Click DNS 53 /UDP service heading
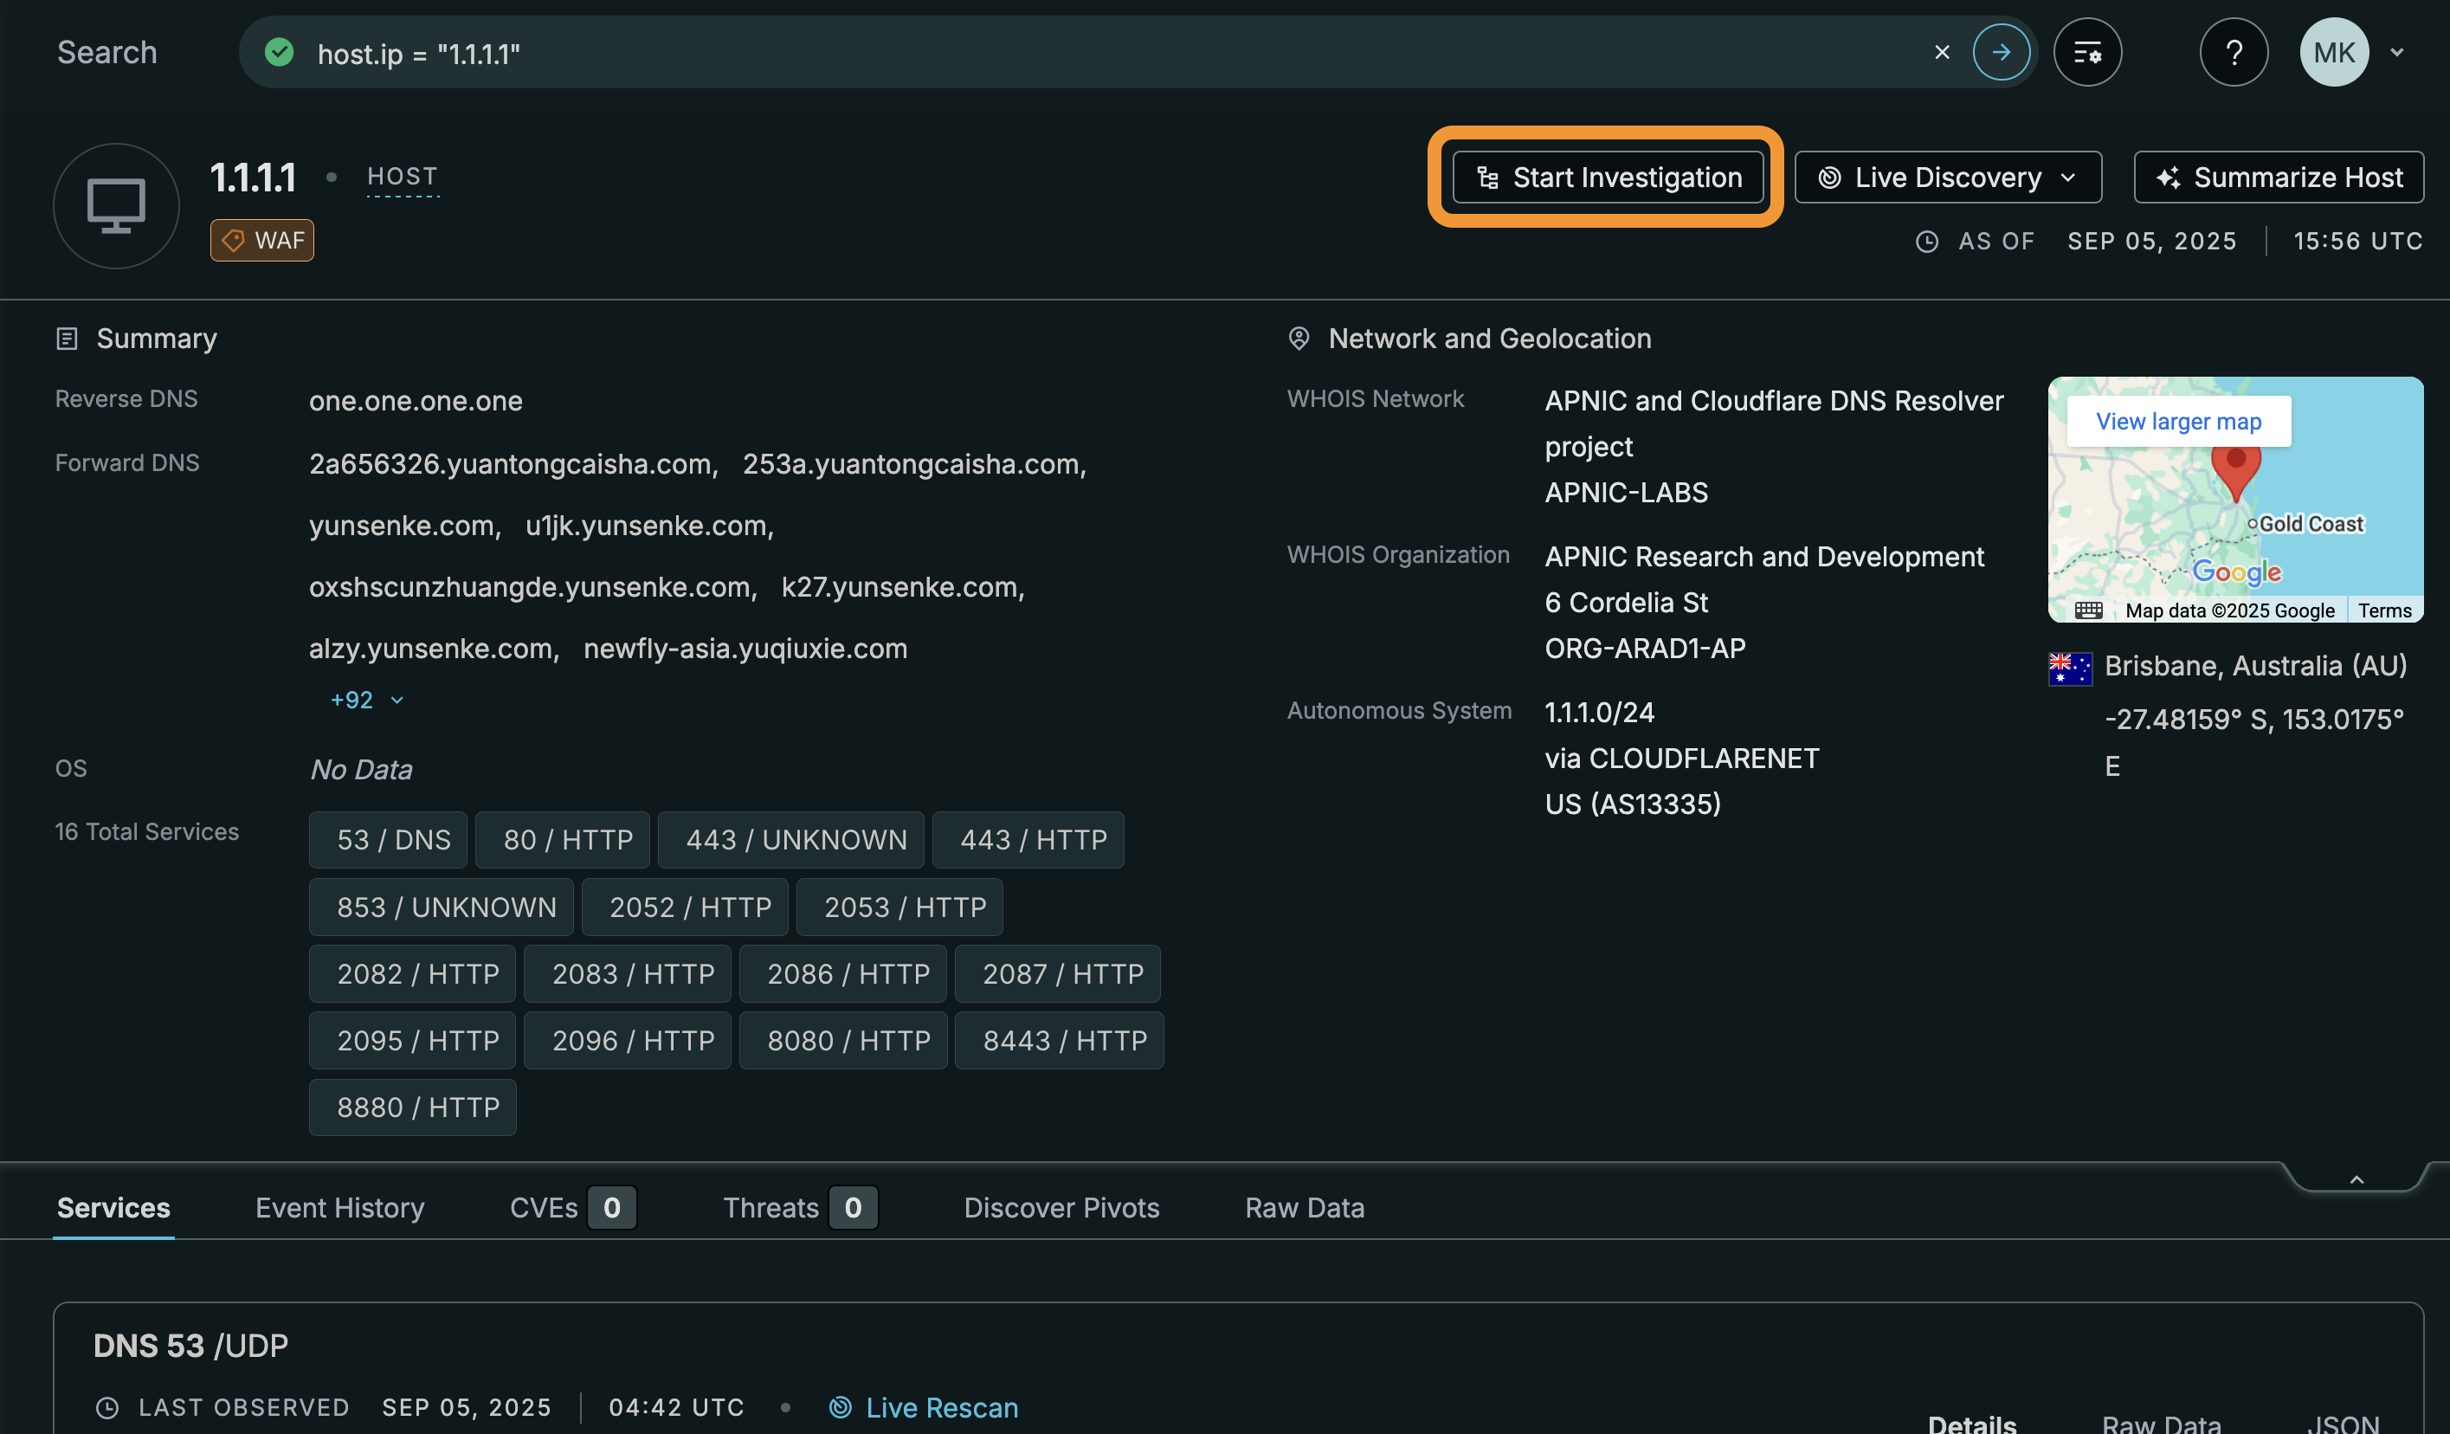Image resolution: width=2450 pixels, height=1434 pixels. [x=190, y=1346]
